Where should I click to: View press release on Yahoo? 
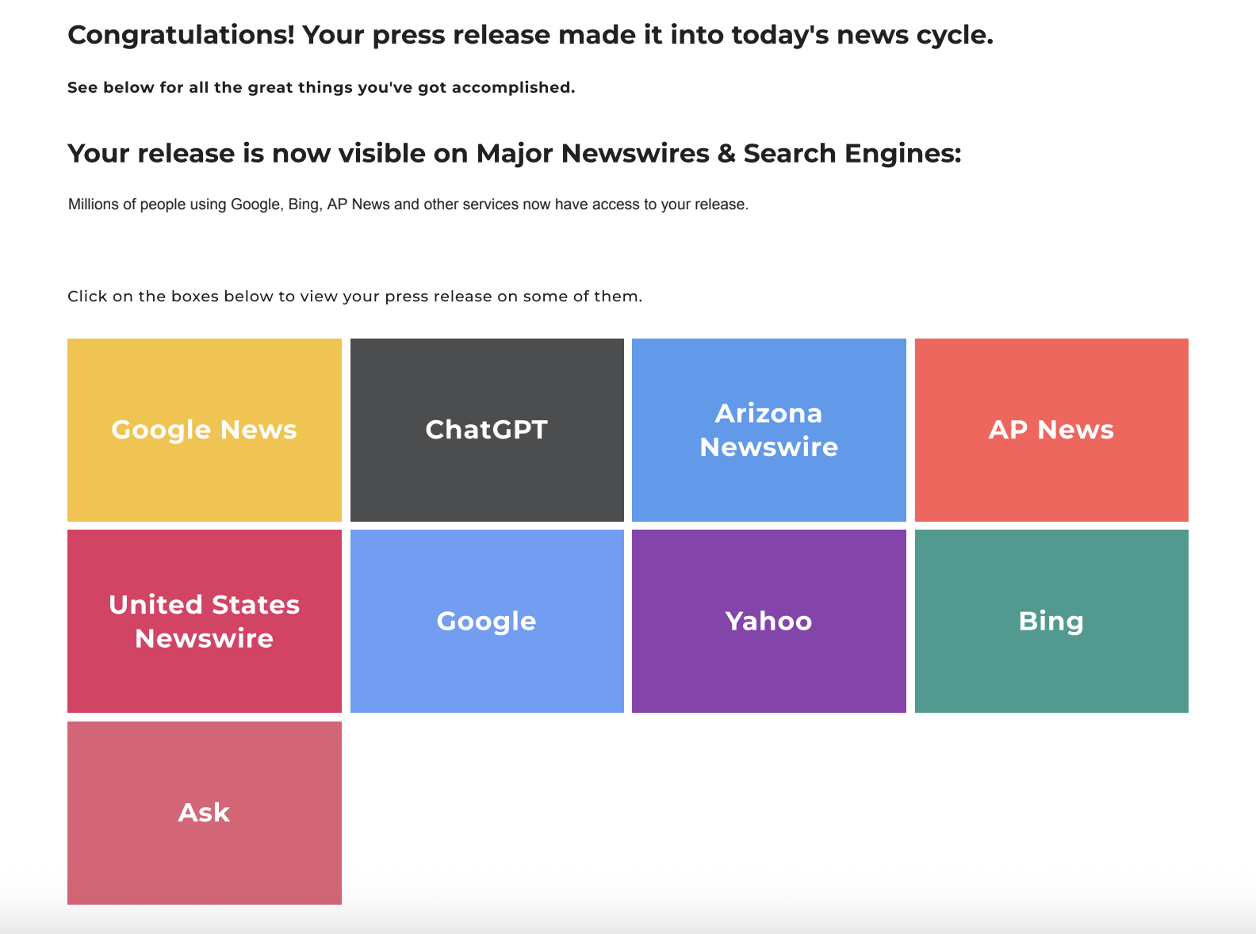tap(768, 621)
